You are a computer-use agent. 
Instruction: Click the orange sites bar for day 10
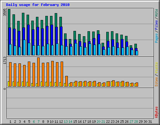[52, 74]
